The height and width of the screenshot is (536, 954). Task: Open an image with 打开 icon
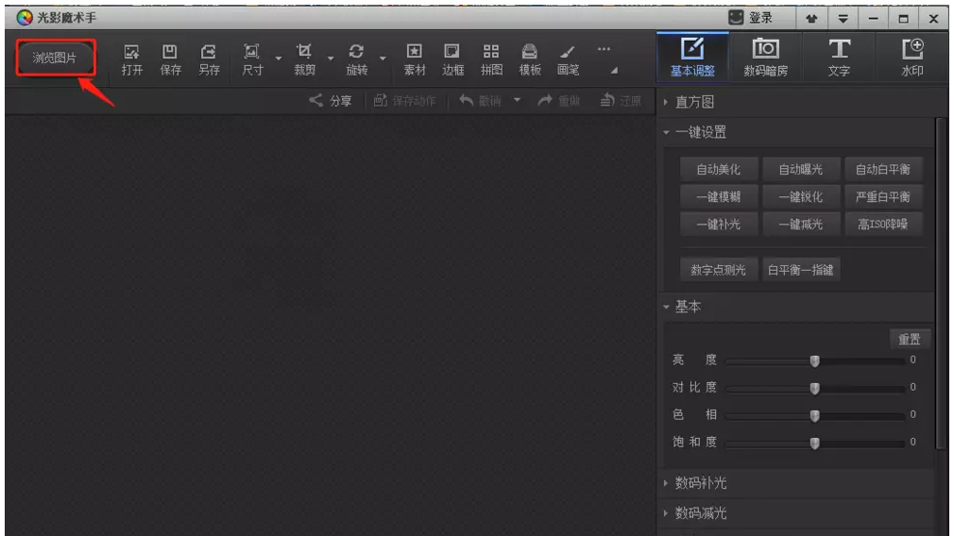[132, 59]
